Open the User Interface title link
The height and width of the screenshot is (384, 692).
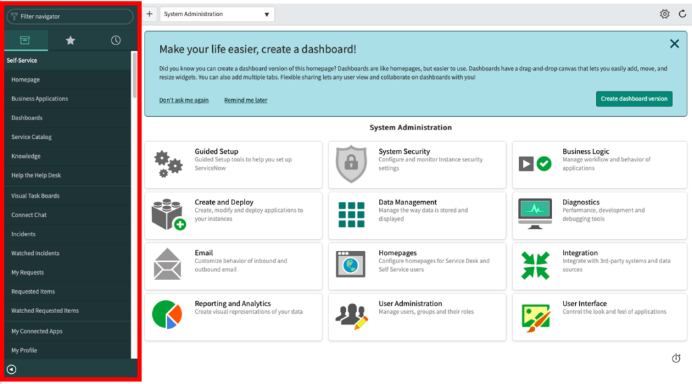pyautogui.click(x=585, y=303)
